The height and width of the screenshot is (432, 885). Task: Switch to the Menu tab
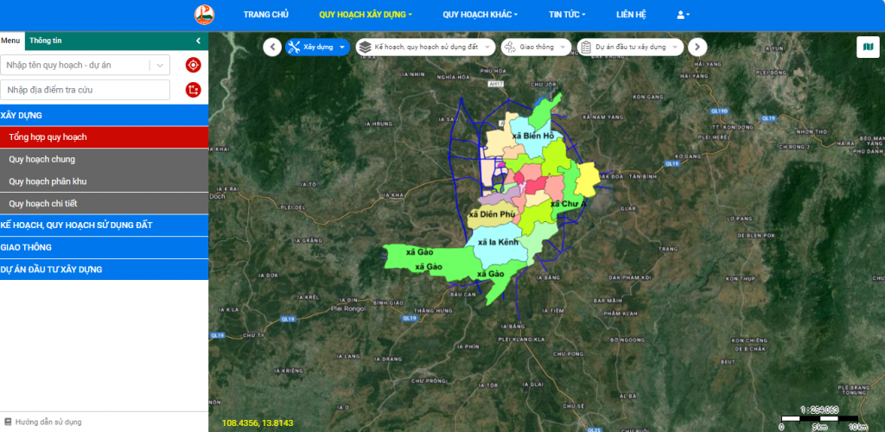click(x=10, y=41)
